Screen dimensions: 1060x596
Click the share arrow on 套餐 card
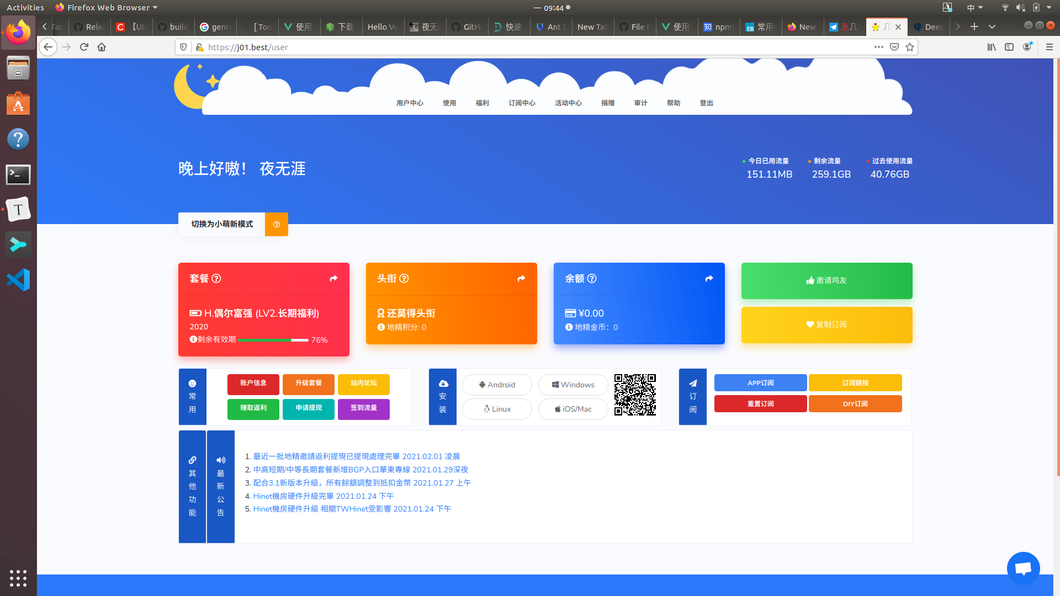(x=333, y=279)
